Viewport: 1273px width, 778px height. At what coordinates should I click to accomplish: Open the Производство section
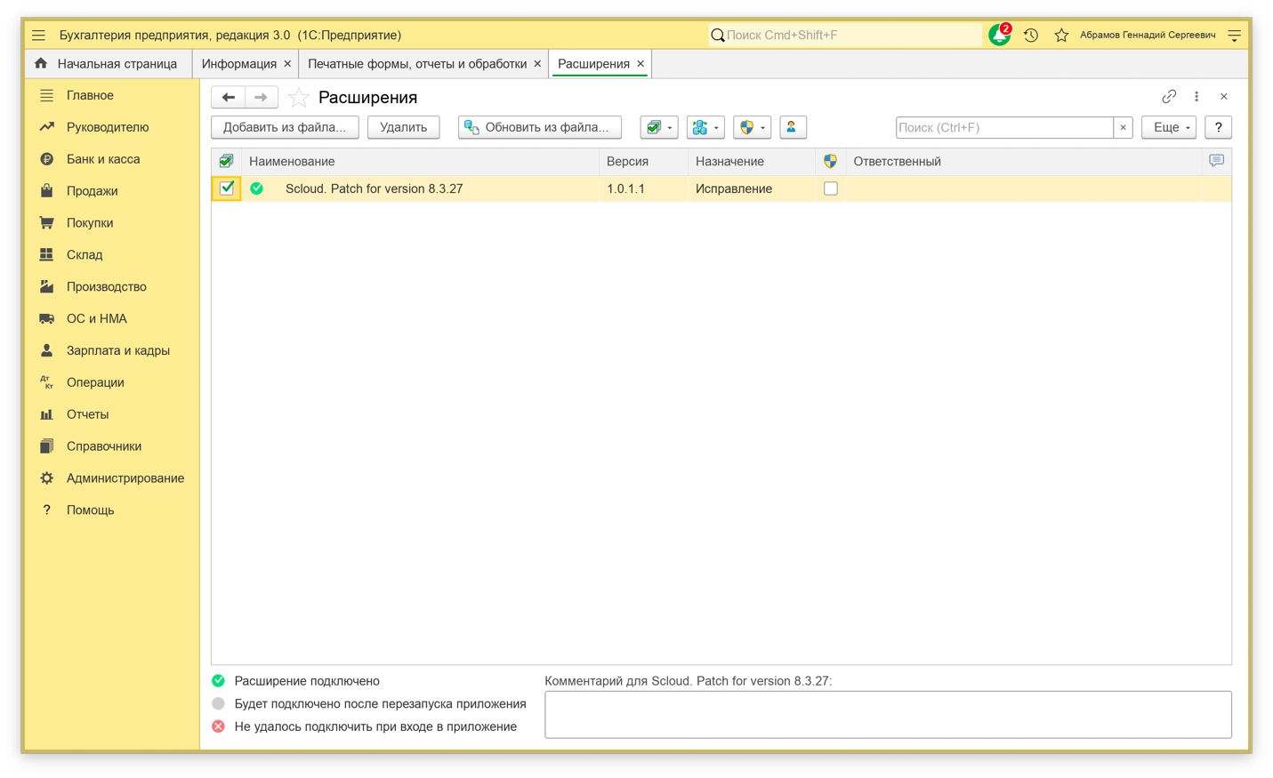coord(107,287)
